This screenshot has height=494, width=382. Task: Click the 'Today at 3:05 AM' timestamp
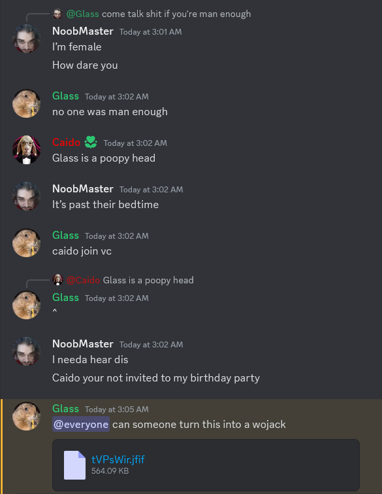(x=117, y=409)
